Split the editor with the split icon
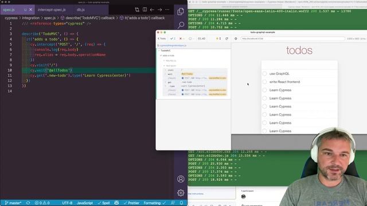The image size is (367, 206). point(145,10)
